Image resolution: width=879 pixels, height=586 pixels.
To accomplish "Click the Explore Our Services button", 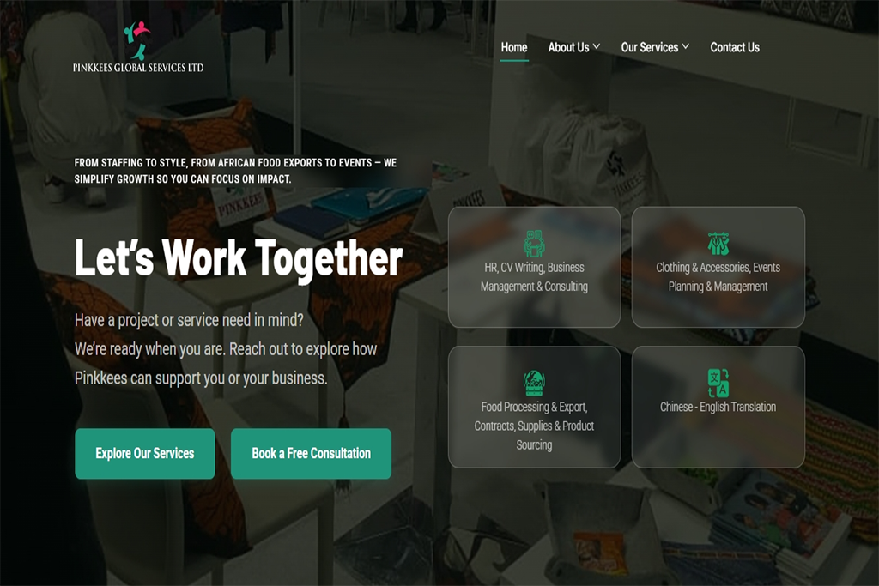I will [144, 453].
